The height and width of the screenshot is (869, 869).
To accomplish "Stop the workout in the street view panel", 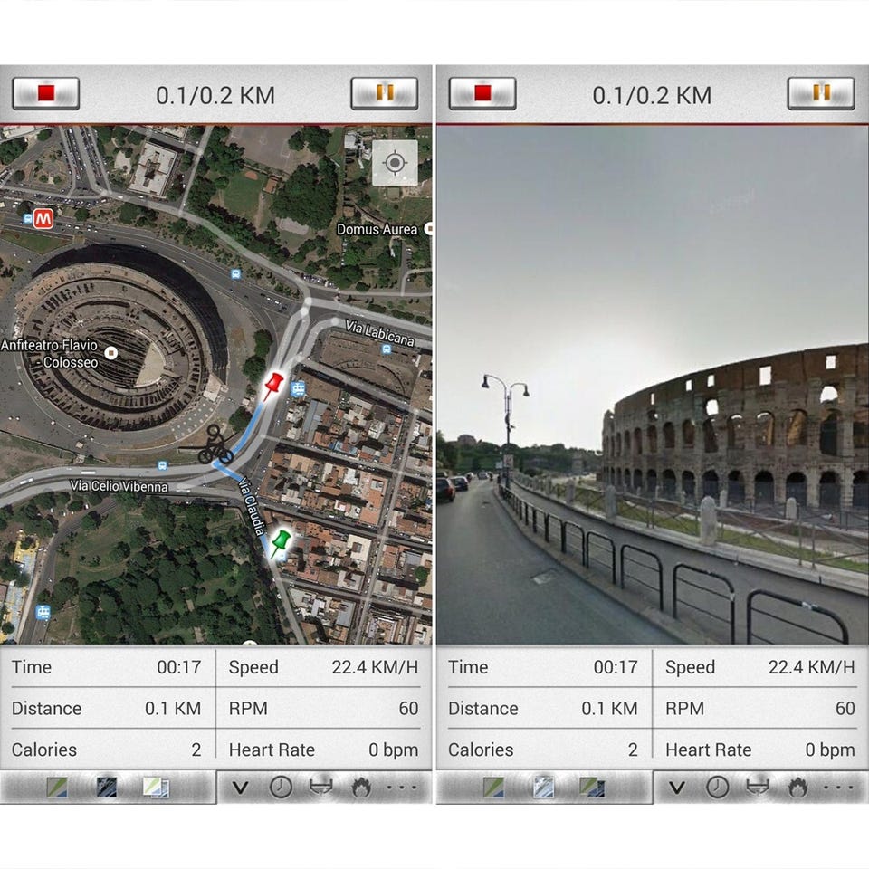I will point(482,93).
